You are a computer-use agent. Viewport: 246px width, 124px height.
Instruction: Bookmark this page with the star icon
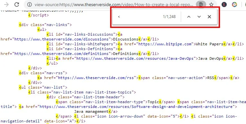click(211, 4)
